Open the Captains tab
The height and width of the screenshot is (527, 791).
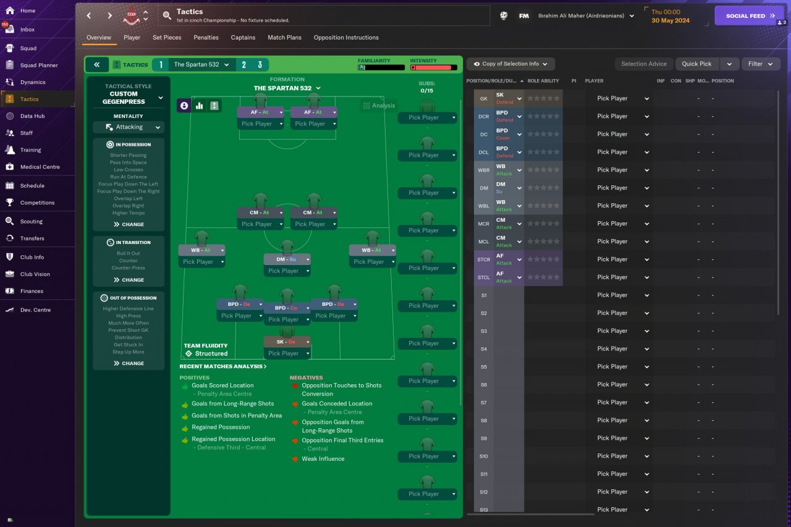point(243,38)
